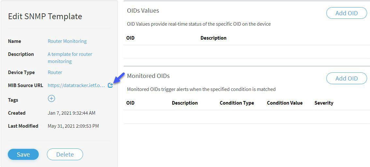Open the datatracker.ietf MIB source link
370x167 pixels.
pyautogui.click(x=76, y=85)
